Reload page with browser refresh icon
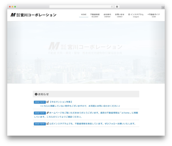The image size is (172, 146). pyautogui.click(x=112, y=7)
